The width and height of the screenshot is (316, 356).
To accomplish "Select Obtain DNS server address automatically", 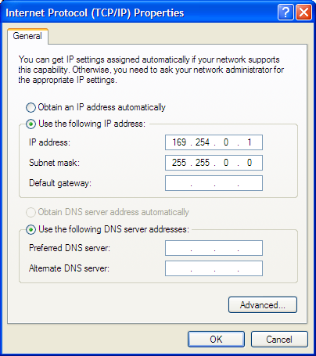I will [31, 212].
